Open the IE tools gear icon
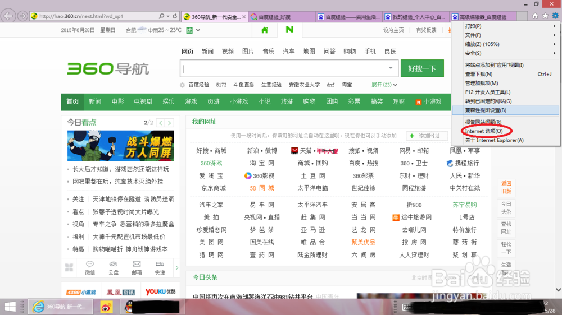This screenshot has height=315, width=562. [x=555, y=16]
